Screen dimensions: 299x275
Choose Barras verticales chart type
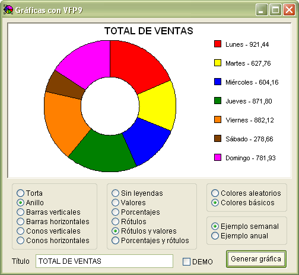pyautogui.click(x=49, y=212)
